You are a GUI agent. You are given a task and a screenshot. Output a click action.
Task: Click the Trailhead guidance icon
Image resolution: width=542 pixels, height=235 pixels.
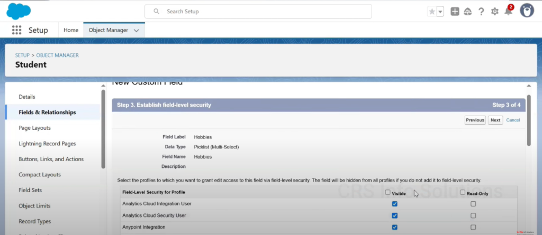coord(468,12)
